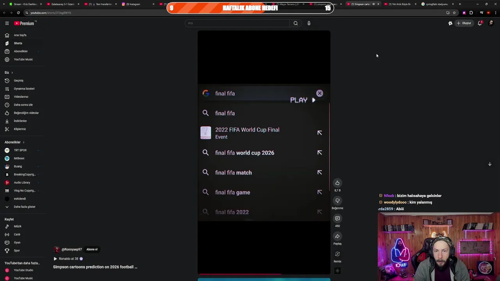Bookmark the page with star icon
Image resolution: width=500 pixels, height=281 pixels.
454,13
